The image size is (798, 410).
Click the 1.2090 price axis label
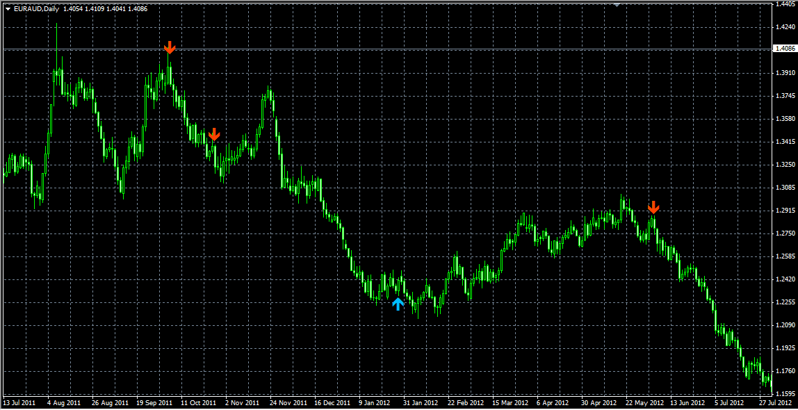click(x=784, y=325)
